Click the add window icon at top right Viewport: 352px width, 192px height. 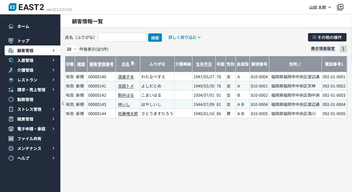point(340,7)
